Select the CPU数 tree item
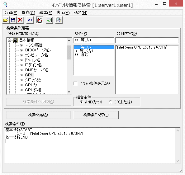This screenshot has height=175, width=185. pyautogui.click(x=31, y=85)
